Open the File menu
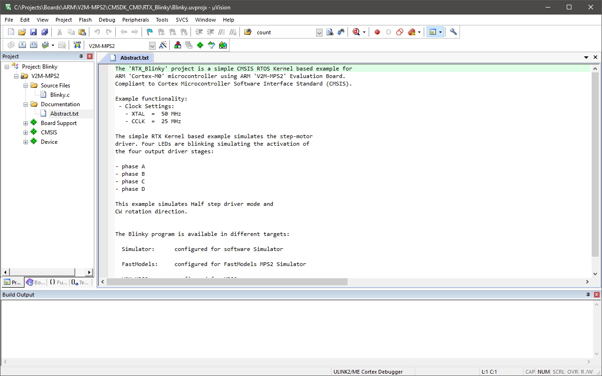Image resolution: width=602 pixels, height=376 pixels. tap(9, 20)
